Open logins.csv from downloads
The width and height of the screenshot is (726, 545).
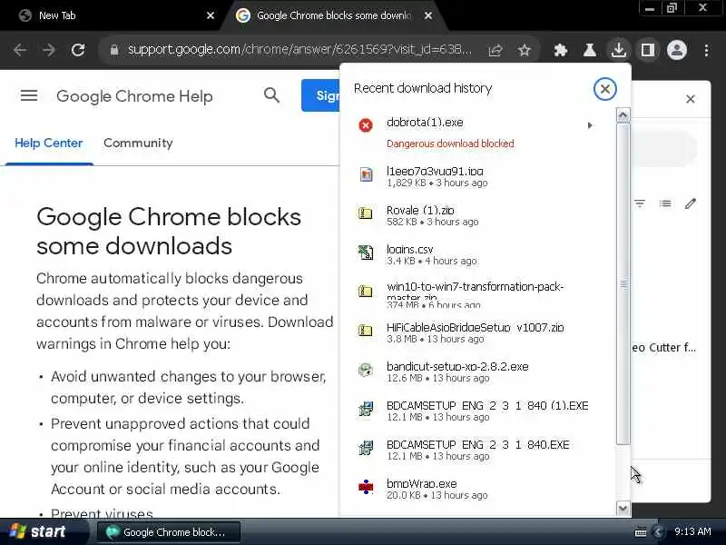coord(477,254)
